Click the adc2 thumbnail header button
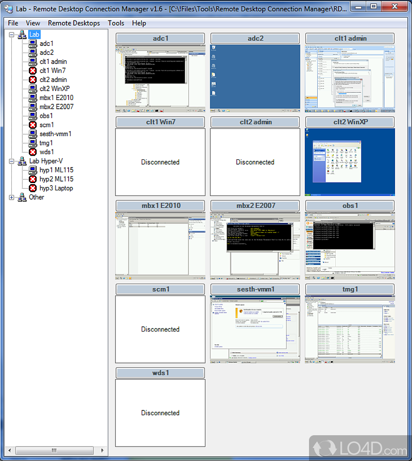This screenshot has width=412, height=461. click(x=255, y=39)
